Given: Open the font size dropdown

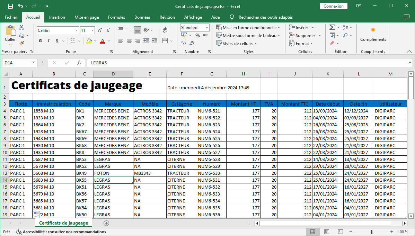Looking at the screenshot, I should (92, 30).
